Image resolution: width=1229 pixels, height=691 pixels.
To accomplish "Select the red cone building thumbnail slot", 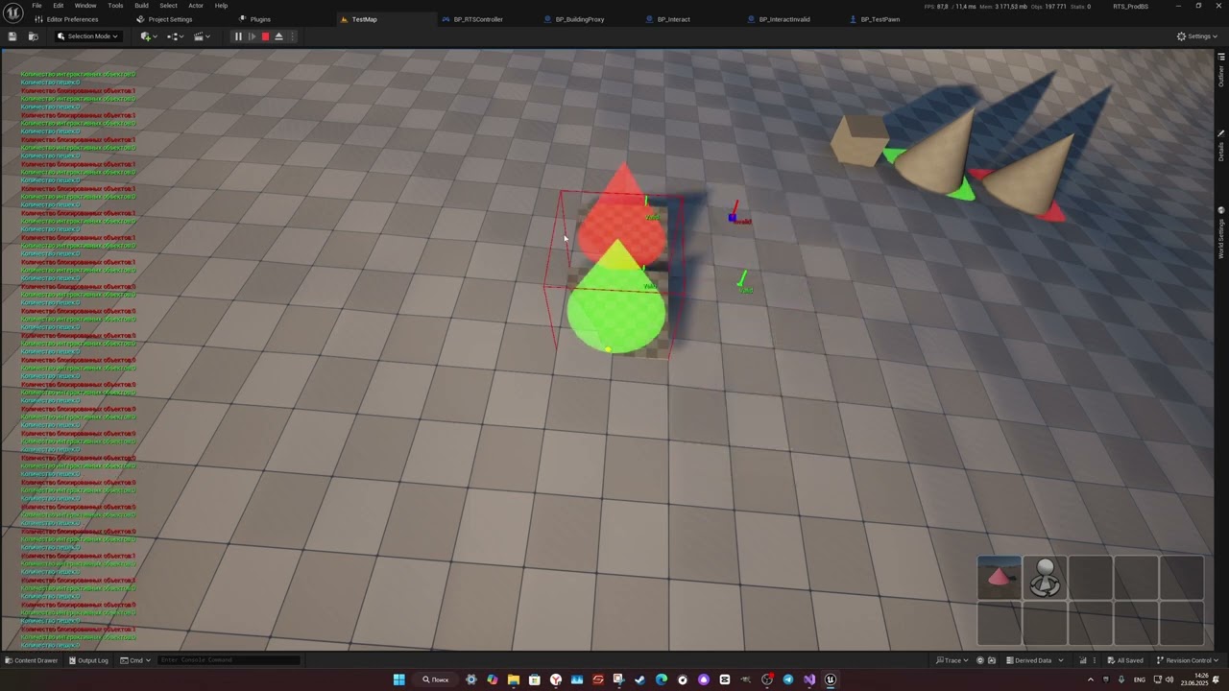I will point(1000,578).
